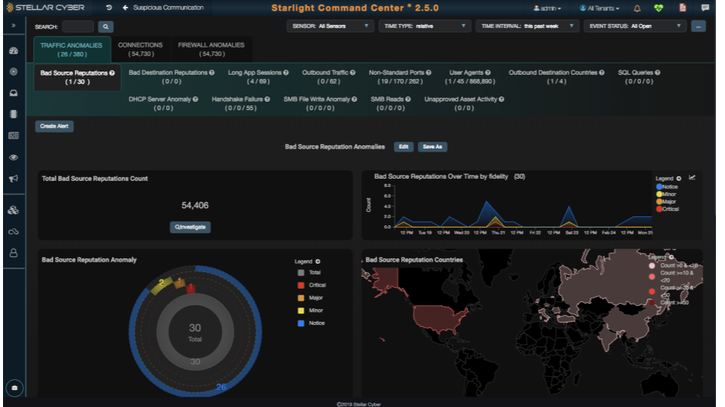
Task: Click the Stellar Cyber logo
Action: [45, 8]
